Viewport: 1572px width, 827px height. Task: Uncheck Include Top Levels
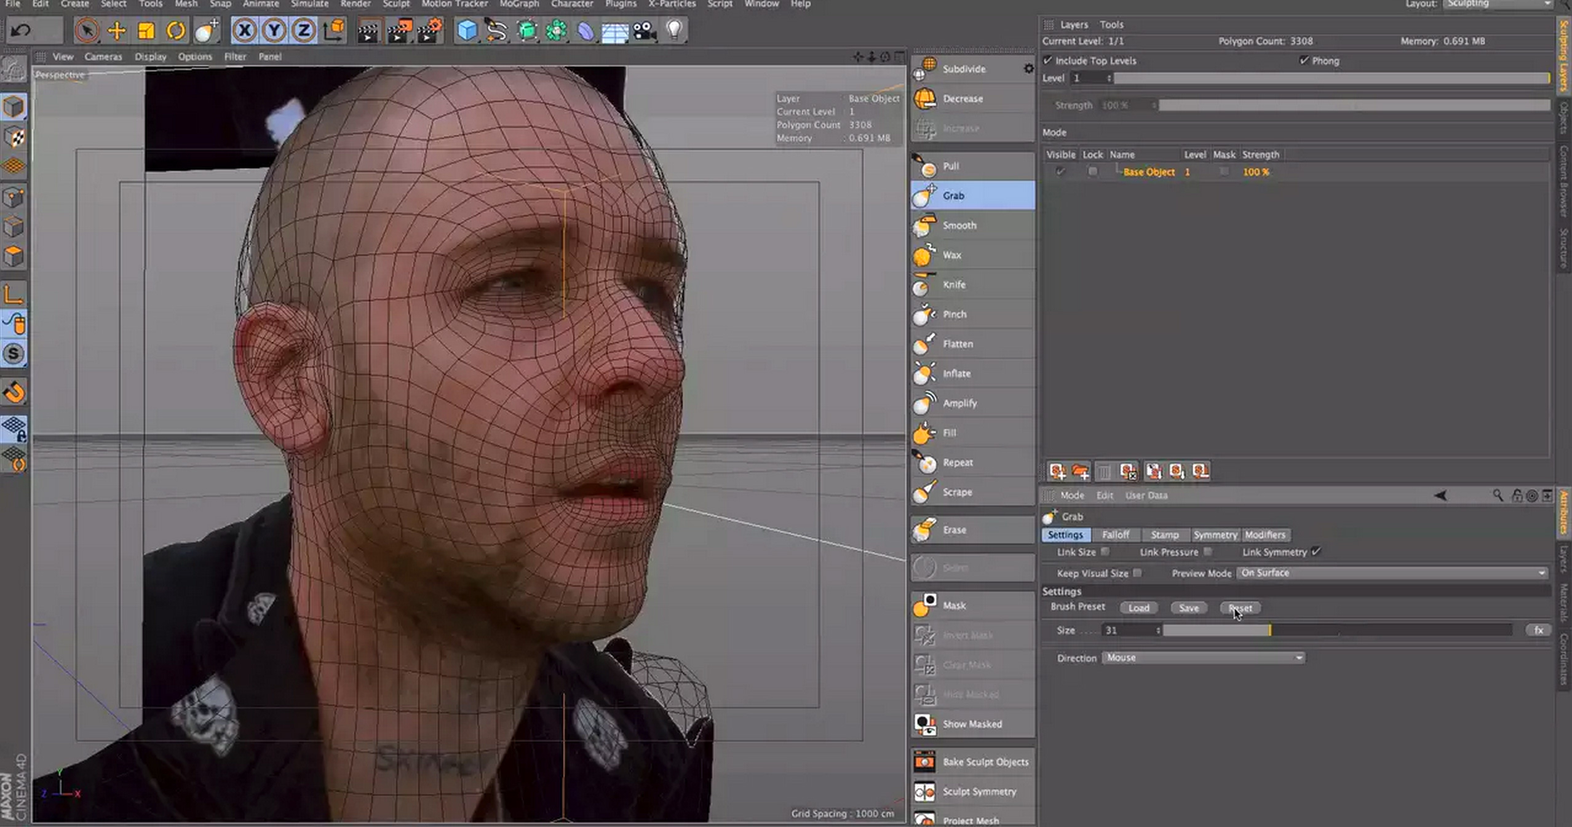point(1048,60)
